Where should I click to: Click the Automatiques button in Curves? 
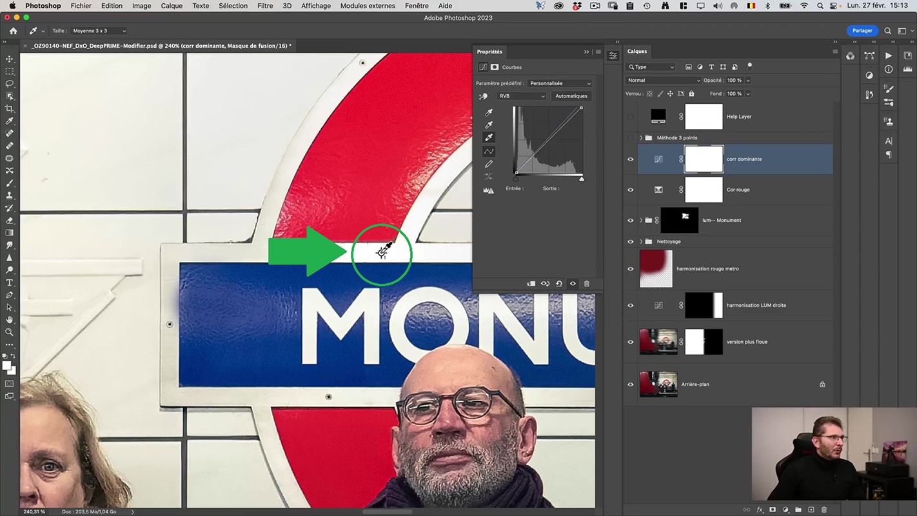click(571, 96)
